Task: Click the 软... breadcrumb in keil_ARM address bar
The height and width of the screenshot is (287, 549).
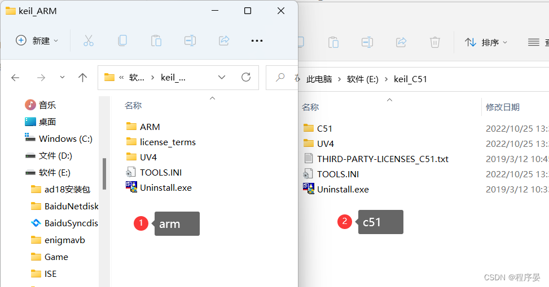Action: [137, 78]
